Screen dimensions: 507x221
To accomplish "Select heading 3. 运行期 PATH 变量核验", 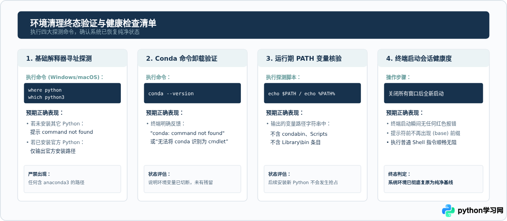I will (304, 59).
